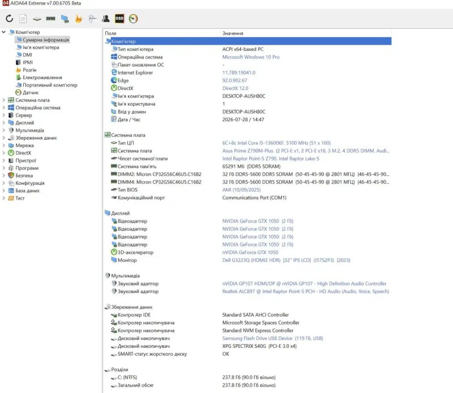Open the Asus Prime Z790M-Plus link
This screenshot has width=453, height=393.
pos(306,150)
